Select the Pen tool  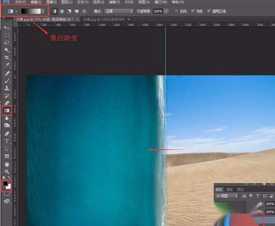[x=7, y=134]
